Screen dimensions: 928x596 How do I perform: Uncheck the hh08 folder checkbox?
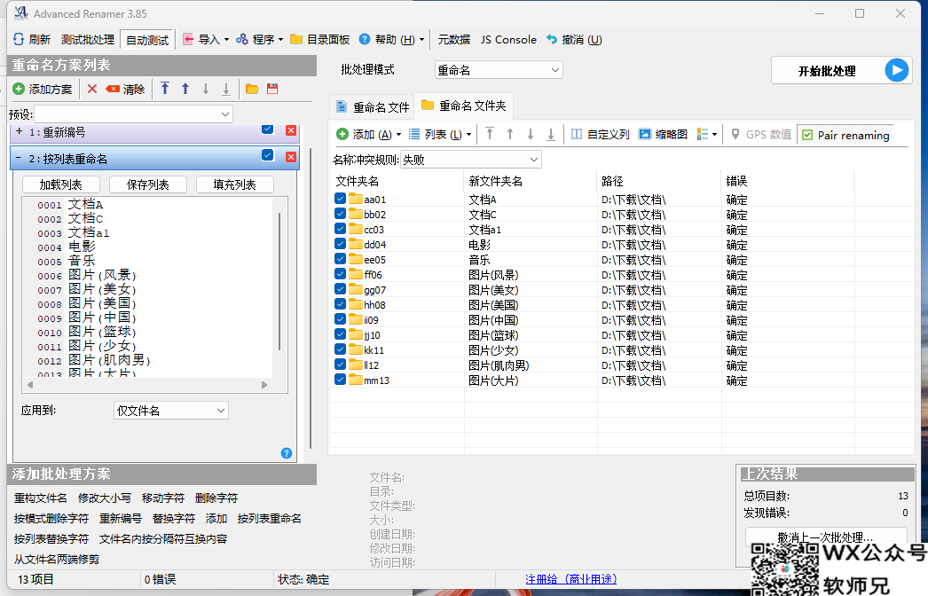click(341, 303)
